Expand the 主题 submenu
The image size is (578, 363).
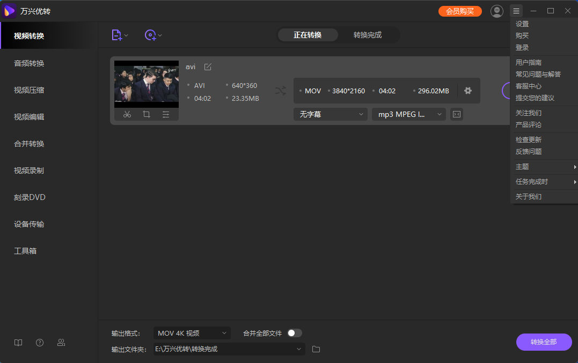click(x=544, y=167)
